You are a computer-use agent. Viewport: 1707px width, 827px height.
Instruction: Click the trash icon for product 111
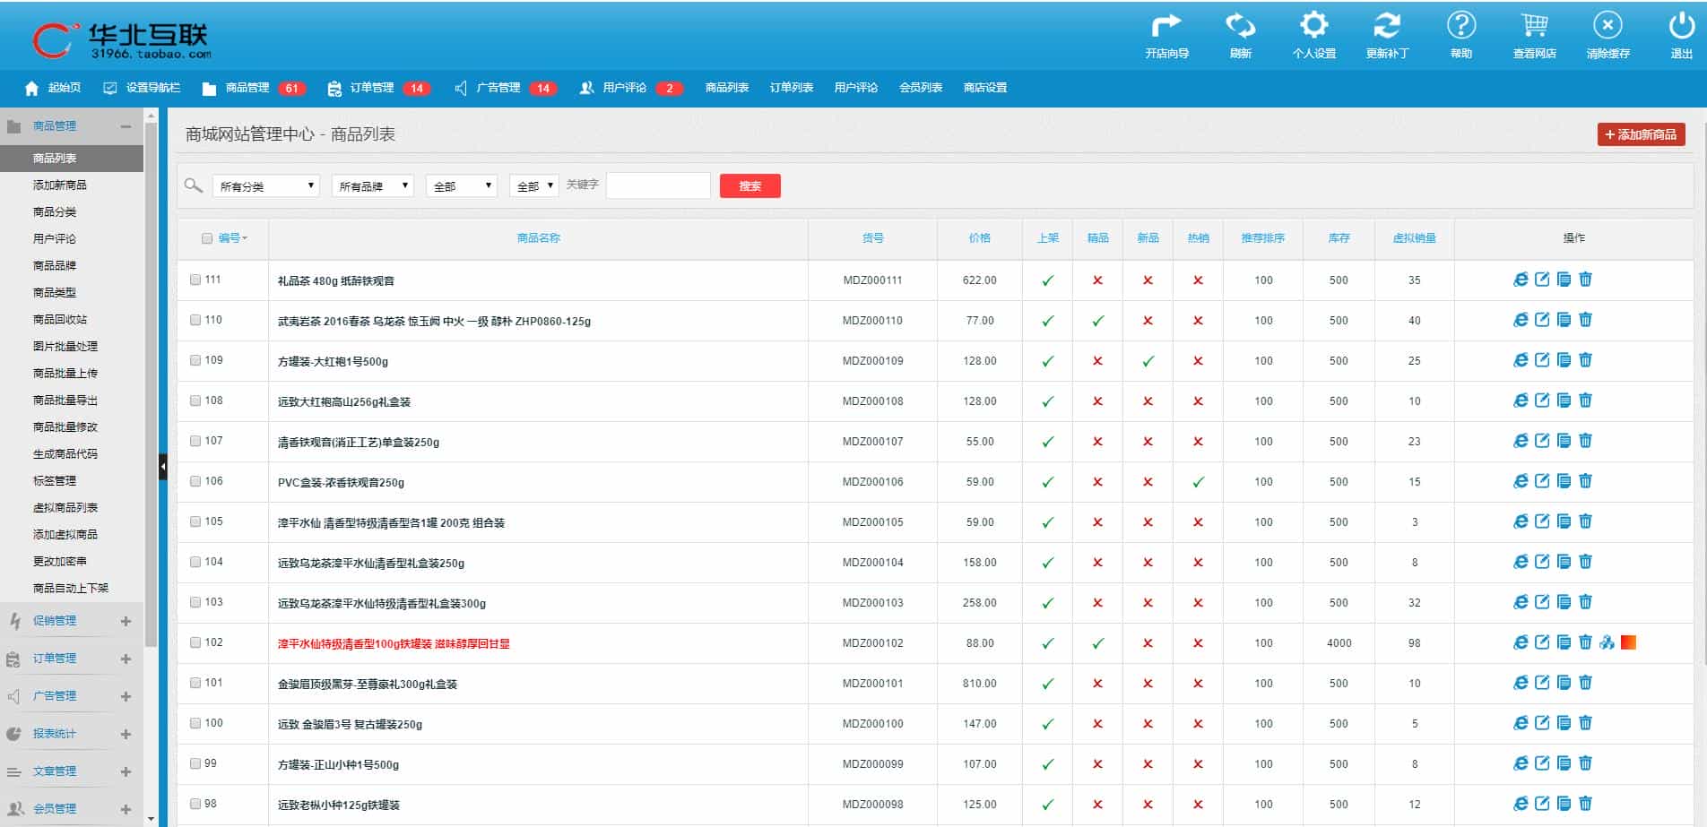pyautogui.click(x=1585, y=280)
